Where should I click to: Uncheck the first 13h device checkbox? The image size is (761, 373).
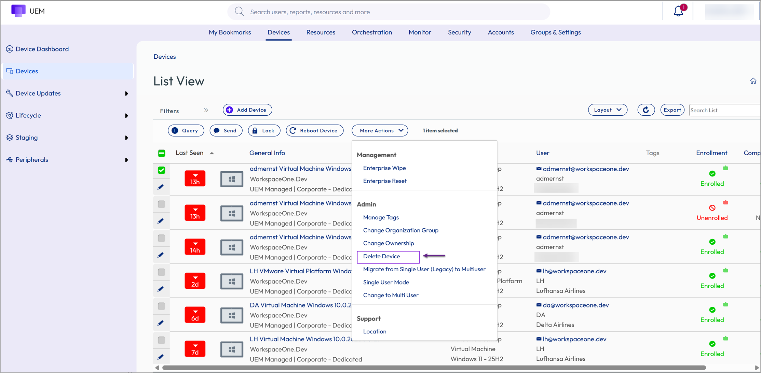(x=162, y=170)
